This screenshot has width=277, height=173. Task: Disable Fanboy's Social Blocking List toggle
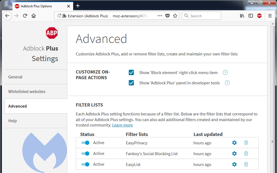tap(85, 154)
